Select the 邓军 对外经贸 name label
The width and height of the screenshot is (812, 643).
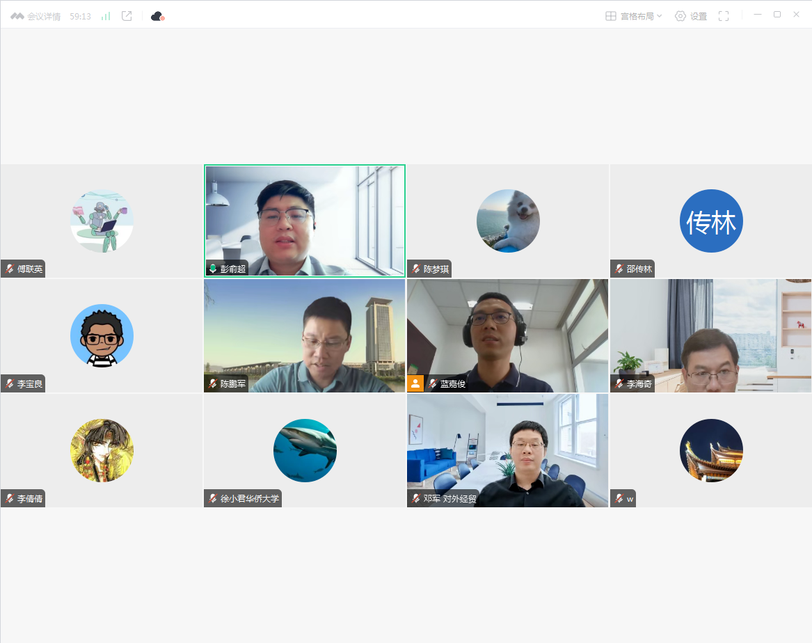click(x=450, y=499)
